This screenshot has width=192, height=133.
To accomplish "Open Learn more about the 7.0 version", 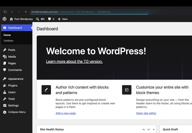I will click(x=74, y=62).
